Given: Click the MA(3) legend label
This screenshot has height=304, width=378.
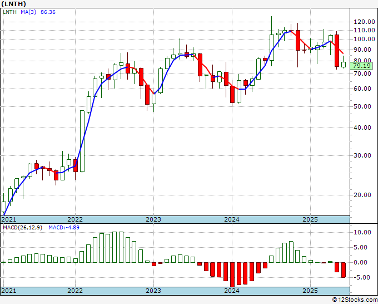Looking at the screenshot, I should click(28, 12).
